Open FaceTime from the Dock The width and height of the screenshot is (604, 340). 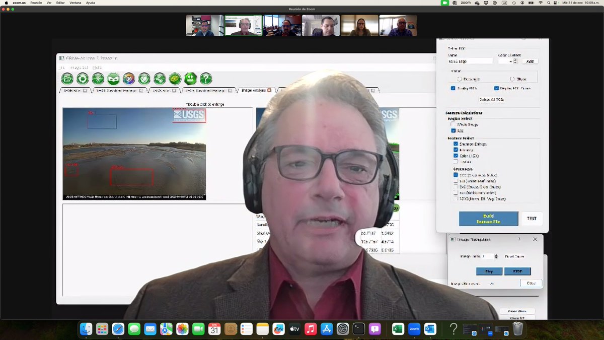click(198, 329)
